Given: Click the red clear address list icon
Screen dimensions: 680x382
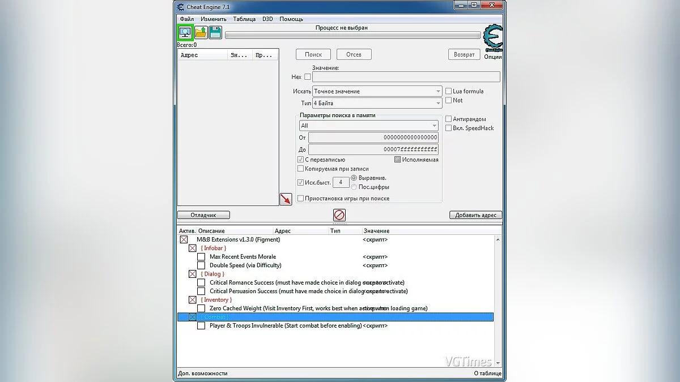Looking at the screenshot, I should (x=339, y=215).
